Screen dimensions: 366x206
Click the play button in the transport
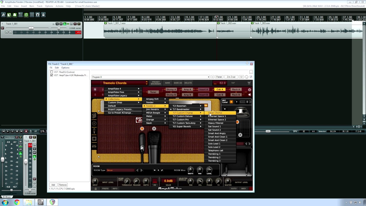point(8,131)
